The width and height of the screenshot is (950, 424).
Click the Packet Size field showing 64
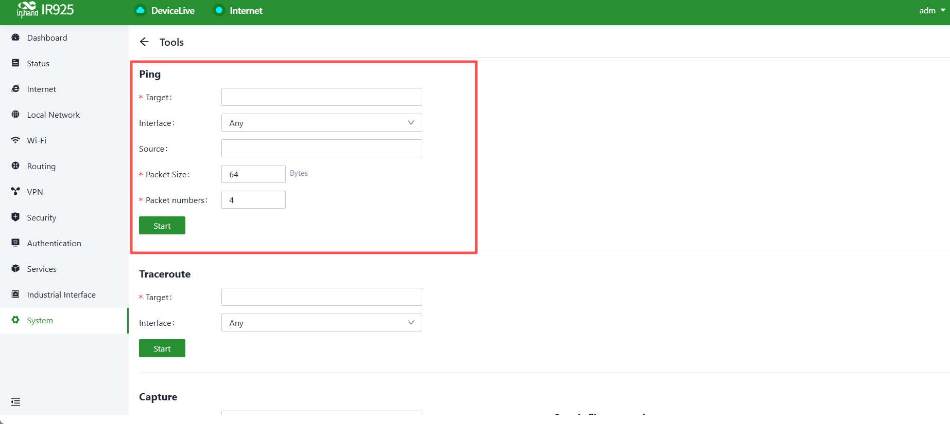point(253,174)
